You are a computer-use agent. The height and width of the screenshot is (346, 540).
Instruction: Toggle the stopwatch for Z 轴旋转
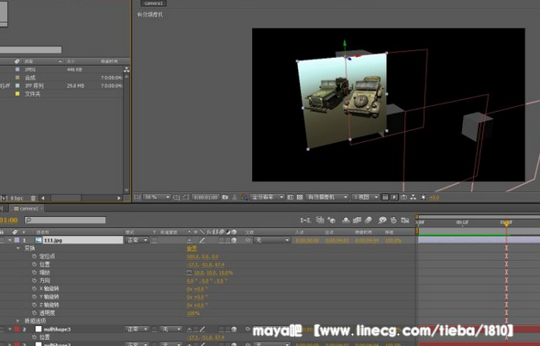click(x=34, y=305)
